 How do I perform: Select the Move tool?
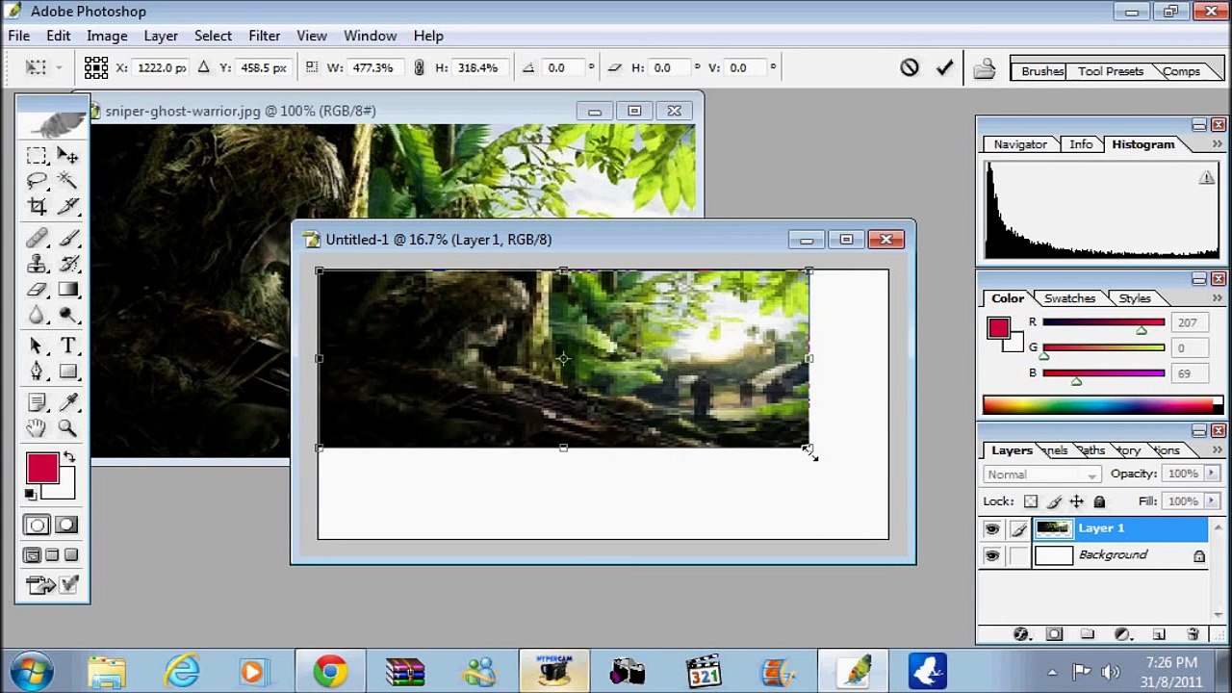pos(67,156)
